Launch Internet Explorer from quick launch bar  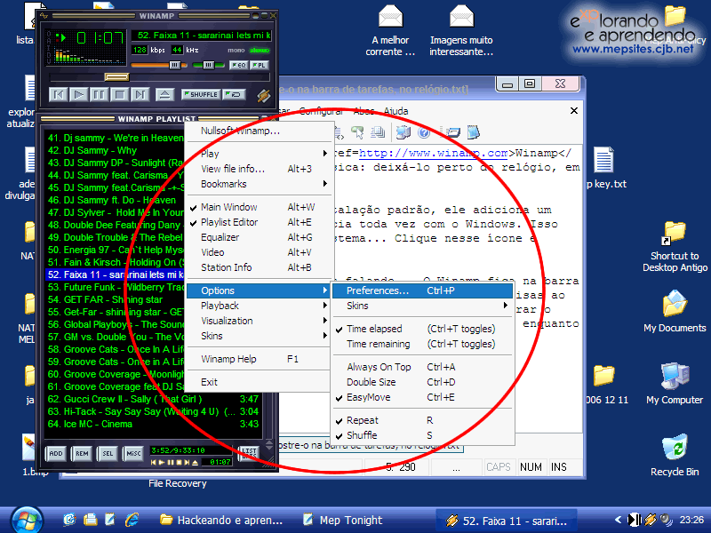(132, 520)
